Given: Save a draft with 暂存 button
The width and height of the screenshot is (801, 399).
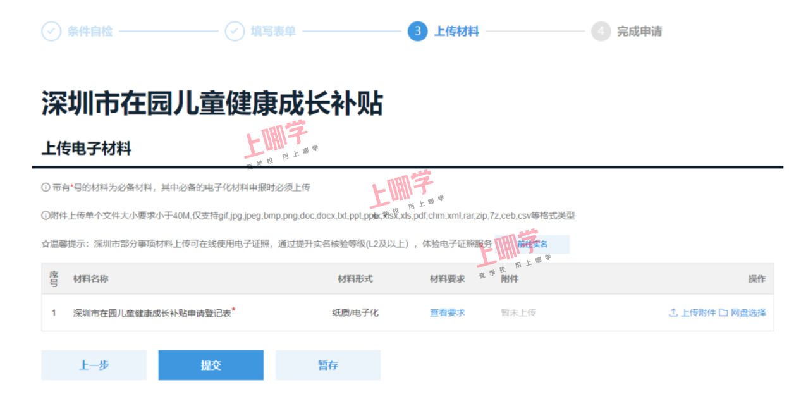Looking at the screenshot, I should (x=327, y=365).
